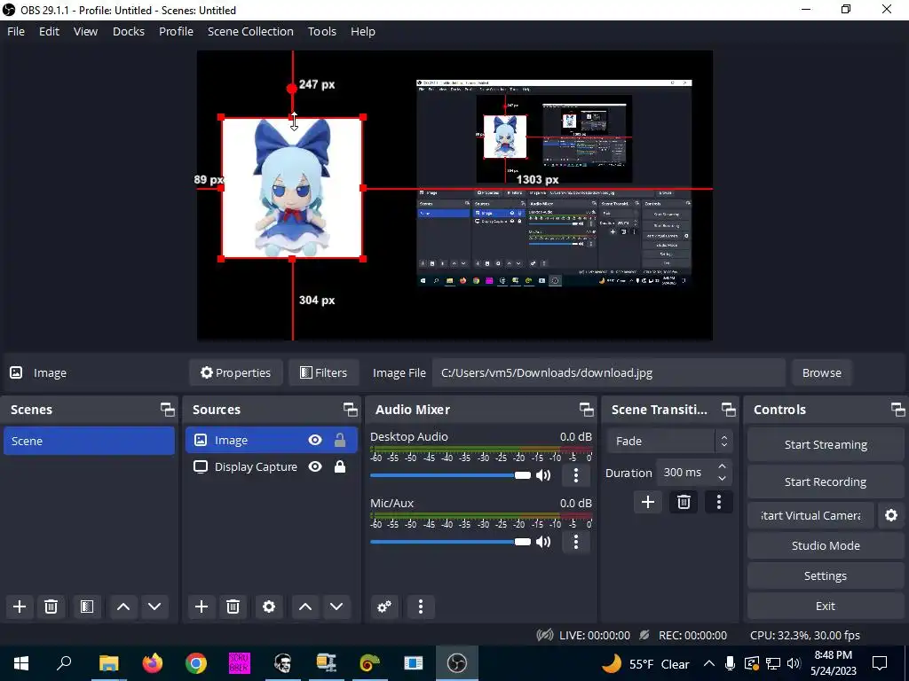Pop out the Controls dock
The height and width of the screenshot is (681, 909).
[x=898, y=410]
